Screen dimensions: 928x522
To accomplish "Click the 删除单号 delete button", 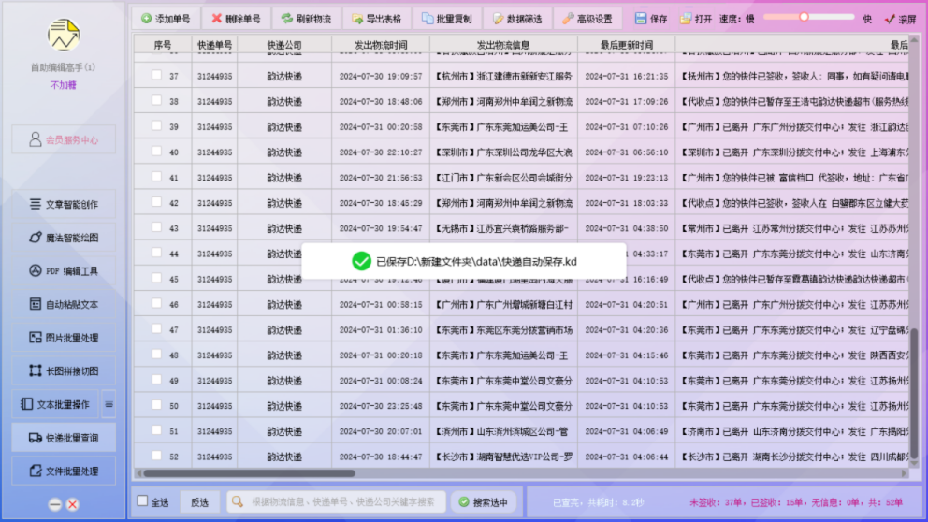I will pos(236,19).
